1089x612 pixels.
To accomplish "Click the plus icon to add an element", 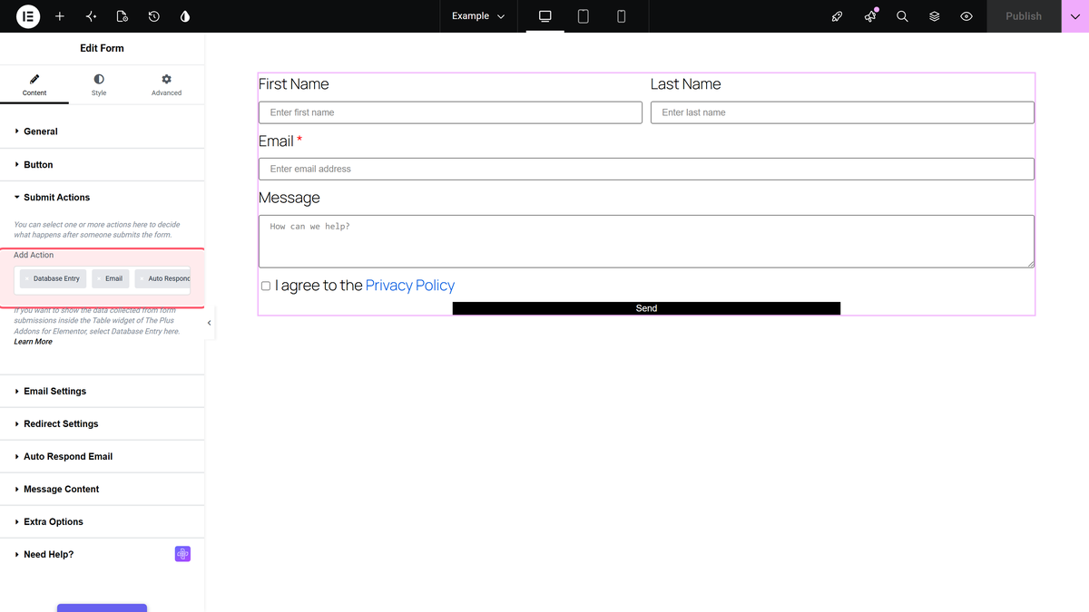I will coord(60,16).
